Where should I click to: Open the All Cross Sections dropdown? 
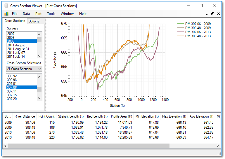(x=24, y=69)
